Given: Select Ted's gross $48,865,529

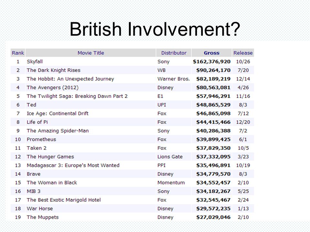Looking at the screenshot, I should click(213, 105).
